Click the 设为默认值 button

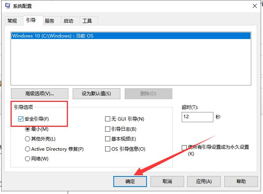[96, 94]
